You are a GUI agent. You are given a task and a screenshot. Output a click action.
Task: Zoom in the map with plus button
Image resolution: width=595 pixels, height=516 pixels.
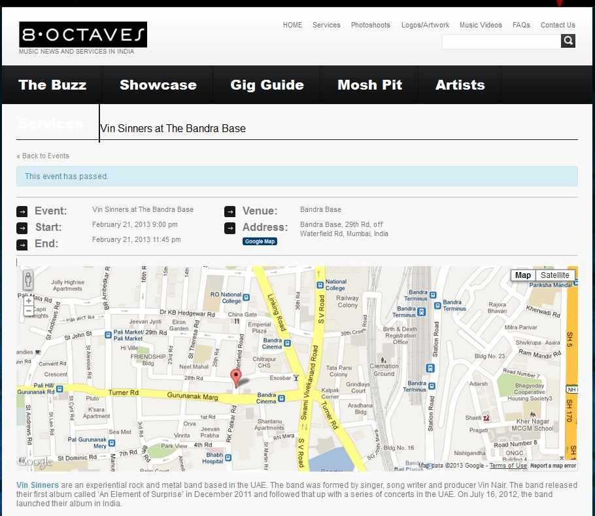[x=28, y=301]
